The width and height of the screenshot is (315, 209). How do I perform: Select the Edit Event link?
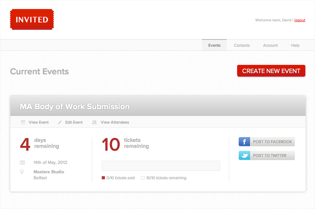pos(74,122)
